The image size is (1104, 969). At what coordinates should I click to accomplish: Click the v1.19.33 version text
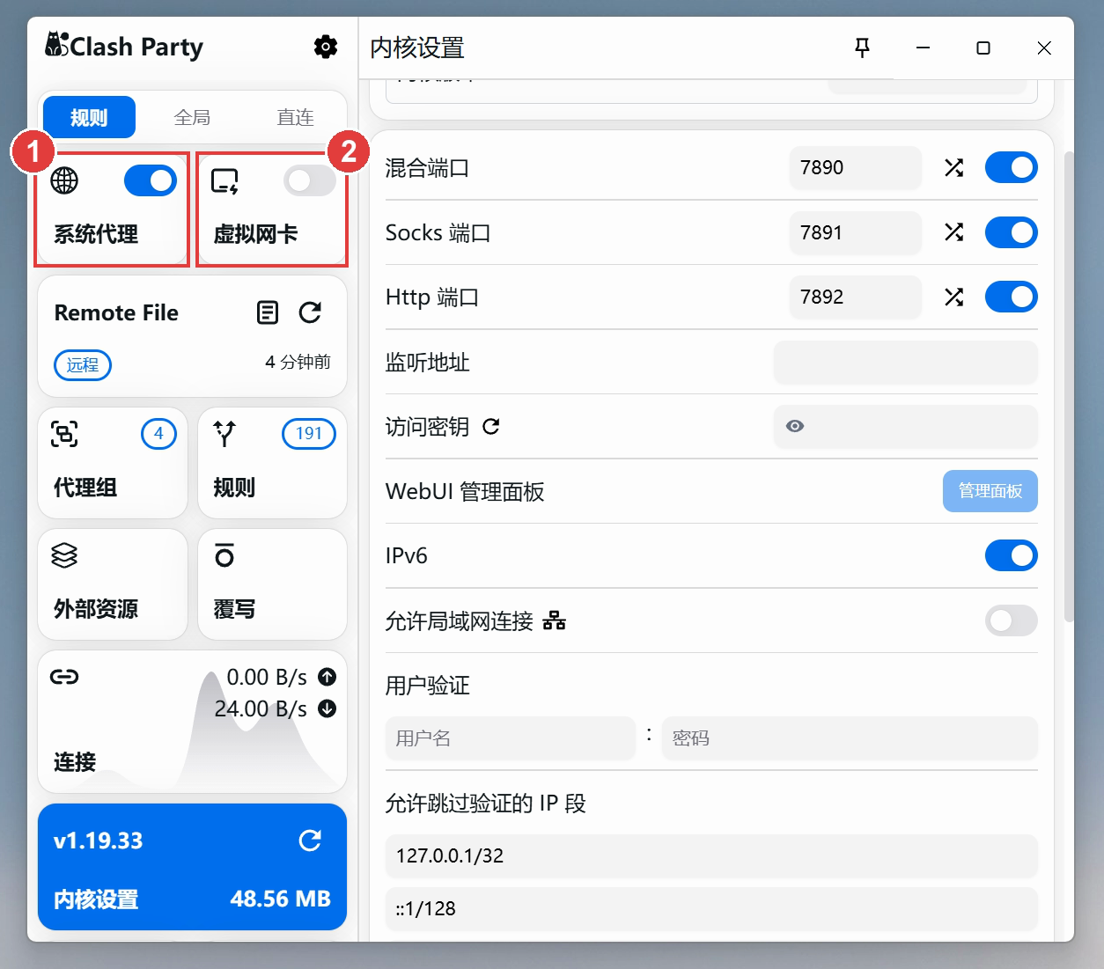pyautogui.click(x=98, y=841)
